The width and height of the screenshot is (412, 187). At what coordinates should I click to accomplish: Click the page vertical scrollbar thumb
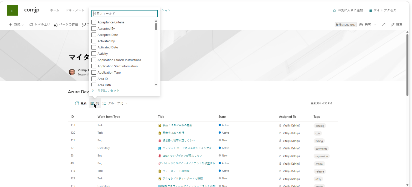[408, 65]
